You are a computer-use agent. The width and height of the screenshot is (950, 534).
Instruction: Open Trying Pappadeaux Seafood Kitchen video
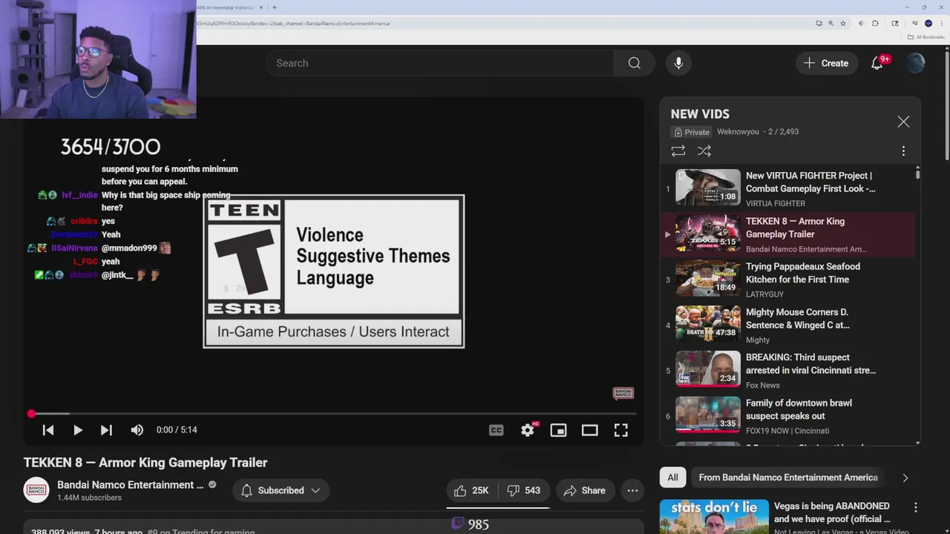point(787,280)
